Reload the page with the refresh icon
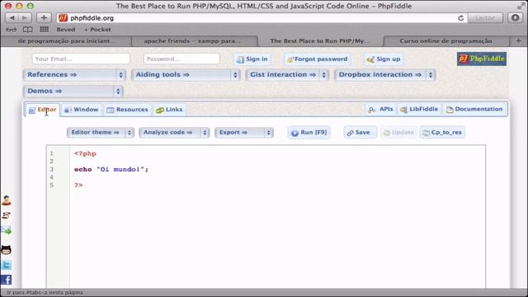 pos(460,18)
